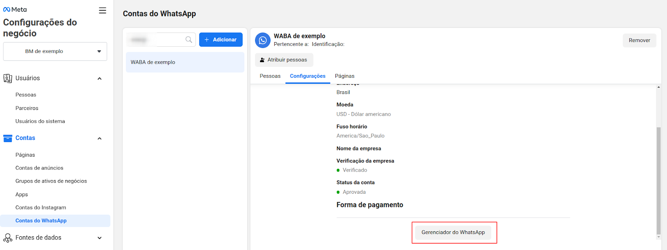Open the BM de exemplo business dropdown
667x250 pixels.
click(x=55, y=51)
